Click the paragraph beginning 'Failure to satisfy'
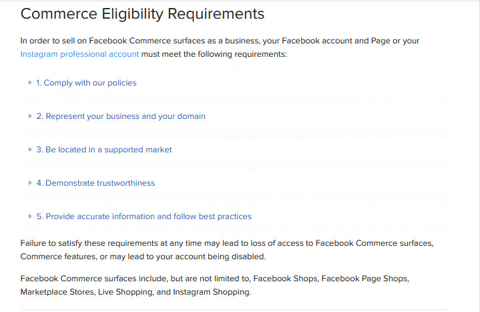480x312 pixels. tap(227, 250)
